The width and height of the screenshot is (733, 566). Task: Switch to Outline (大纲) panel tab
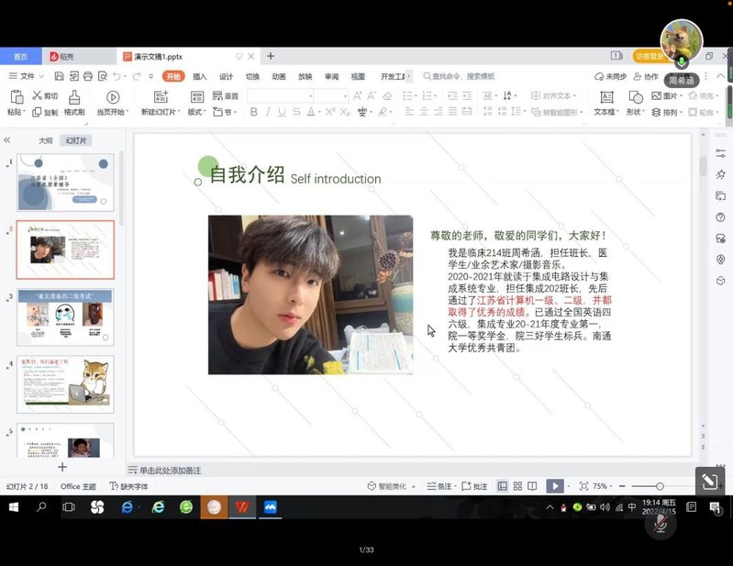tap(45, 140)
